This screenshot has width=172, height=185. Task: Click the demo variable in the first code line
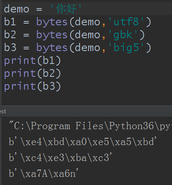click(x=16, y=9)
